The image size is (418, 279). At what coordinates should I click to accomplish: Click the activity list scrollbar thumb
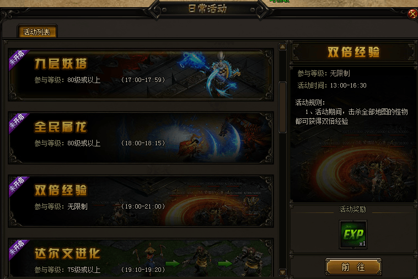coord(282,107)
